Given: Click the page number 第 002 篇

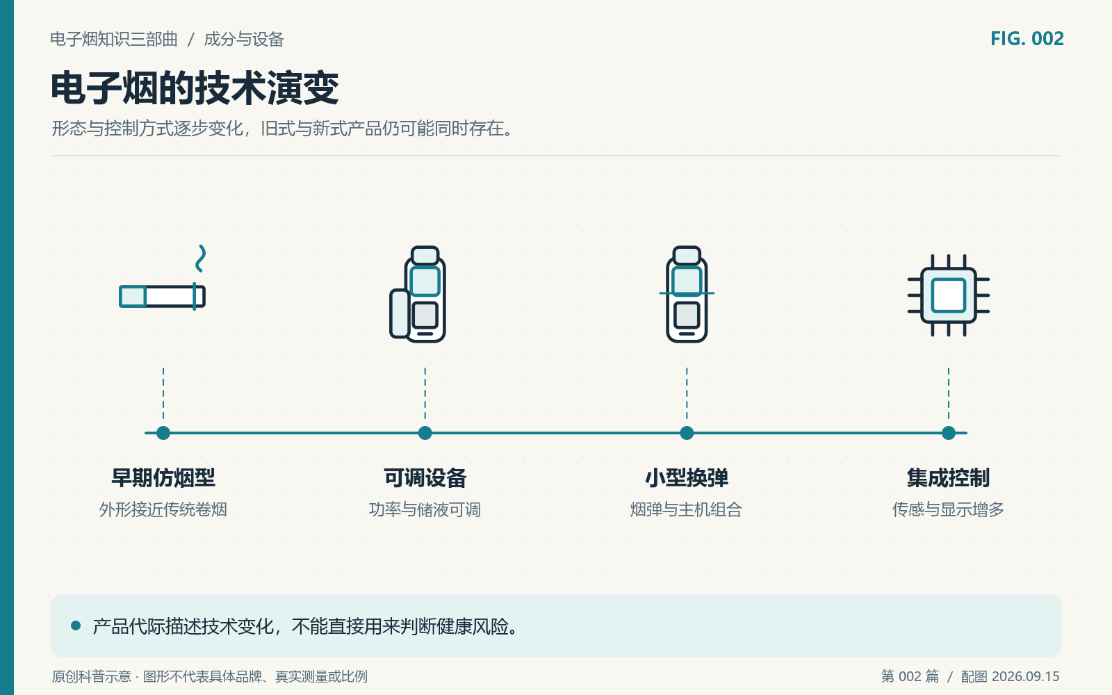Looking at the screenshot, I should 910,676.
